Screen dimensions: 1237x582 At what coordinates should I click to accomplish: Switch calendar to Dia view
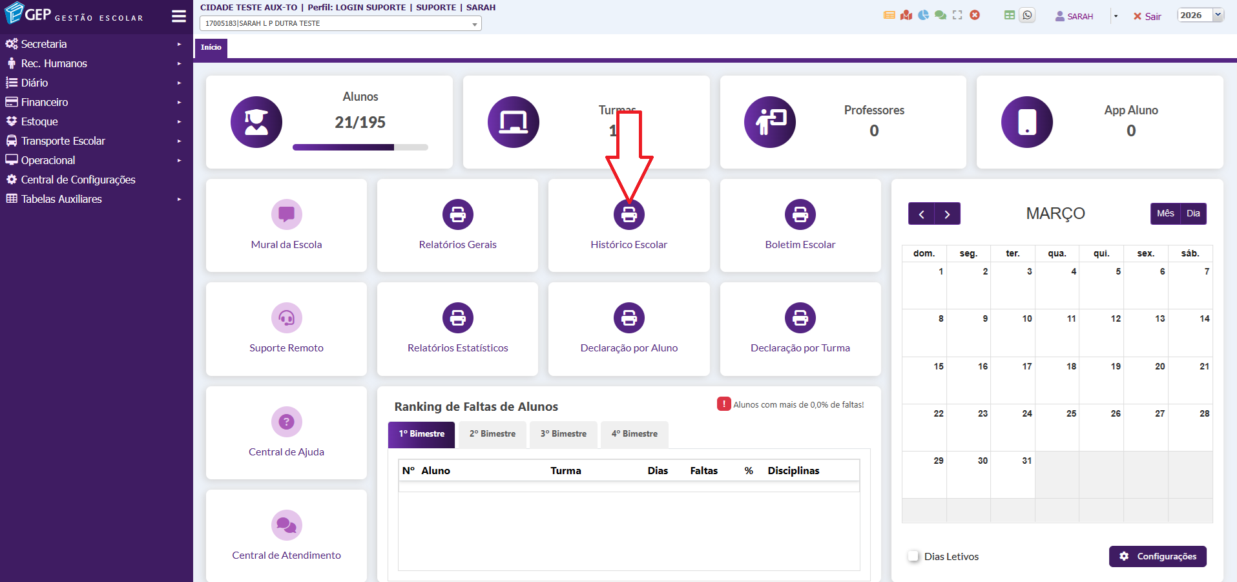(x=1193, y=214)
